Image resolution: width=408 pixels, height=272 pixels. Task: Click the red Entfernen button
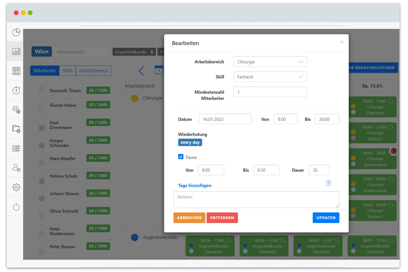222,218
